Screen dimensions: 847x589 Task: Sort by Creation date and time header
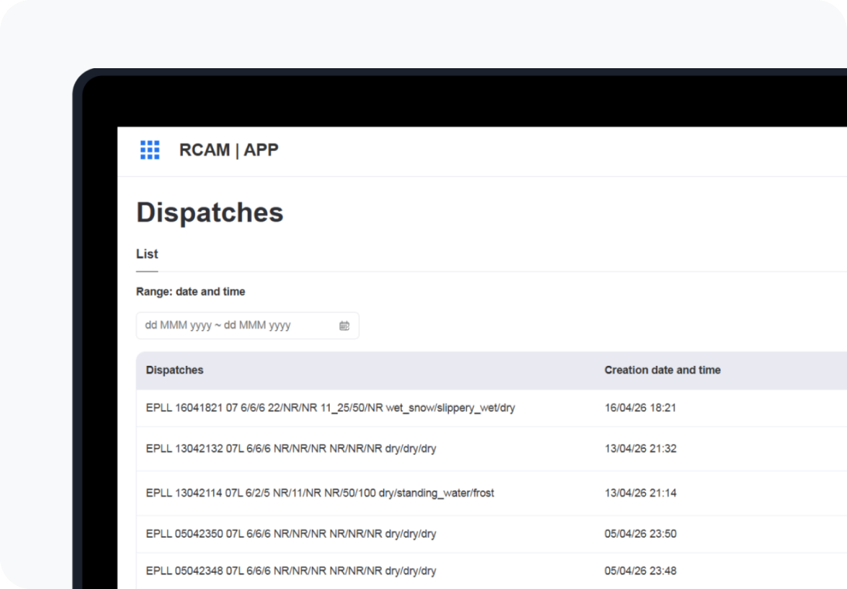click(662, 370)
